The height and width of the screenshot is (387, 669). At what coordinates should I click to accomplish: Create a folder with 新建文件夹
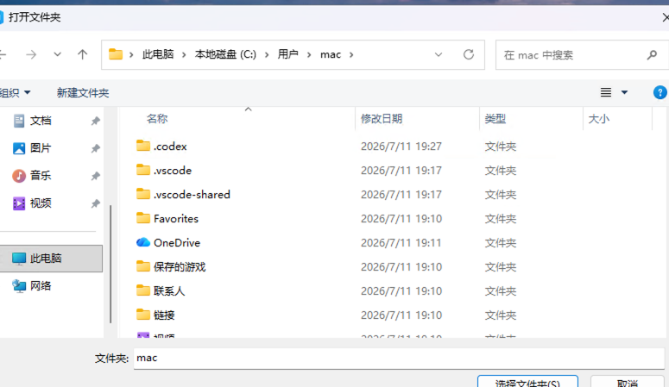pyautogui.click(x=83, y=92)
